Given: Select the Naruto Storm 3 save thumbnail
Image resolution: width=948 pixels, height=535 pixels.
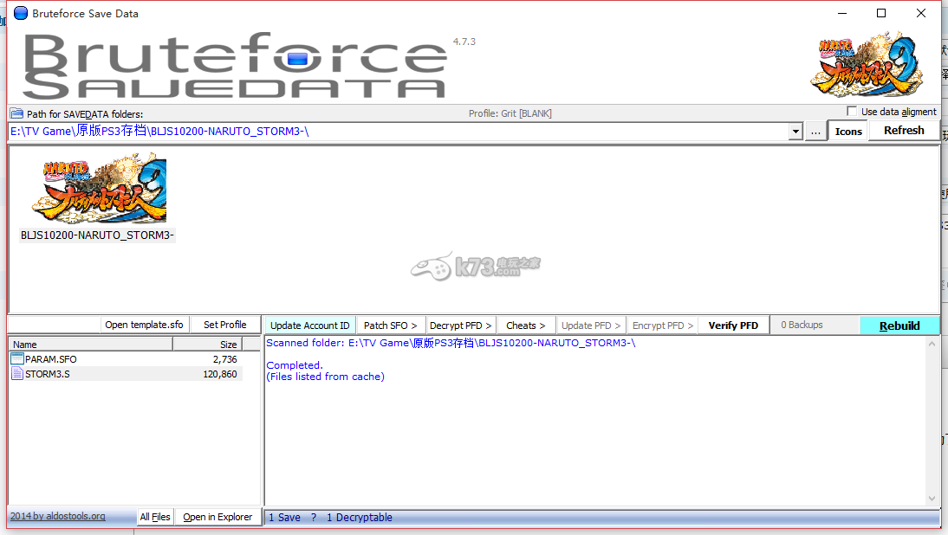Looking at the screenshot, I should (98, 190).
